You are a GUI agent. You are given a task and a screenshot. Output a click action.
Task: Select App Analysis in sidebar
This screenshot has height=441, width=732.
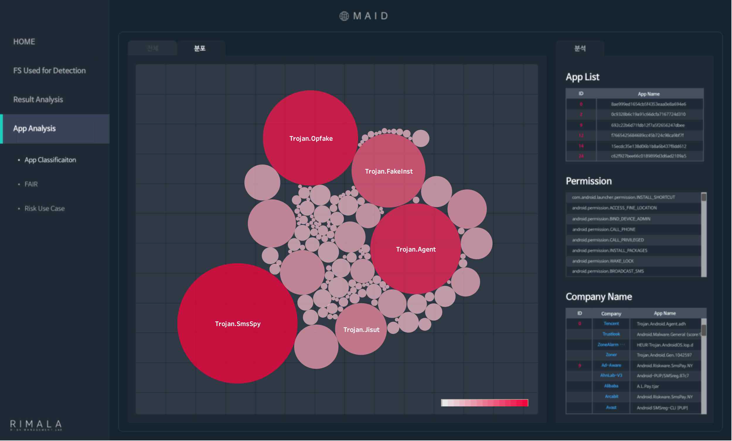click(55, 129)
